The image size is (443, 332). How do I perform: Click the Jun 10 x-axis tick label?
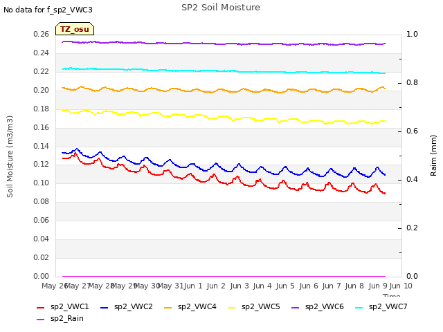coord(401,286)
